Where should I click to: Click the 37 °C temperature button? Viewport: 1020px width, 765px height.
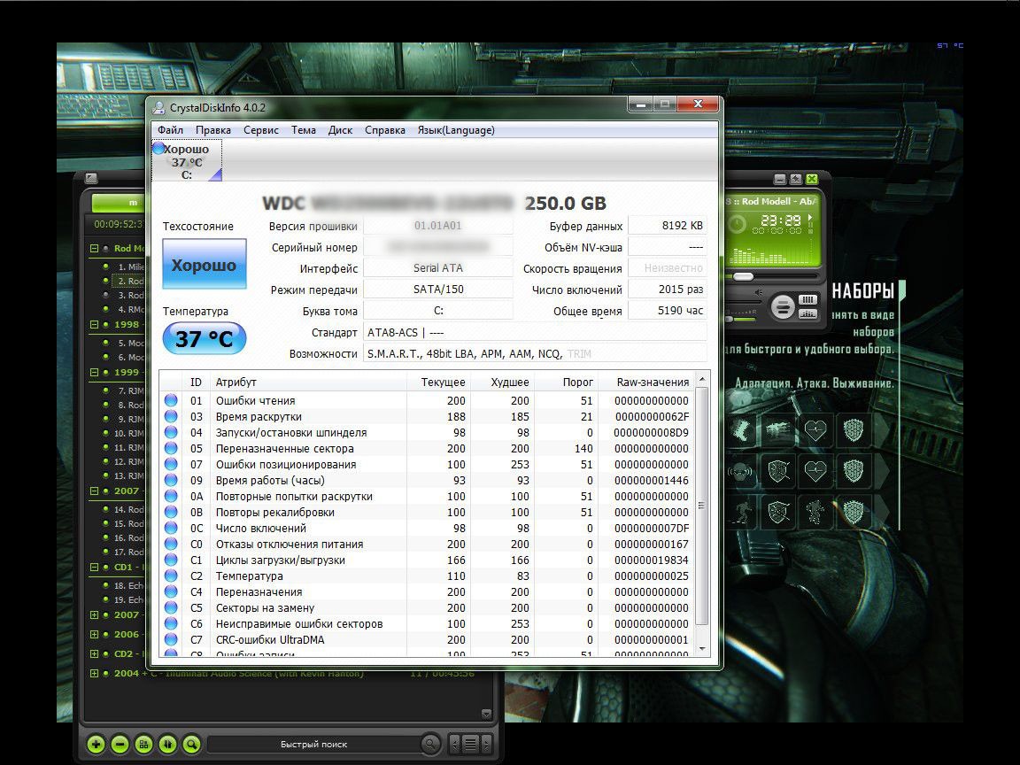tap(205, 338)
